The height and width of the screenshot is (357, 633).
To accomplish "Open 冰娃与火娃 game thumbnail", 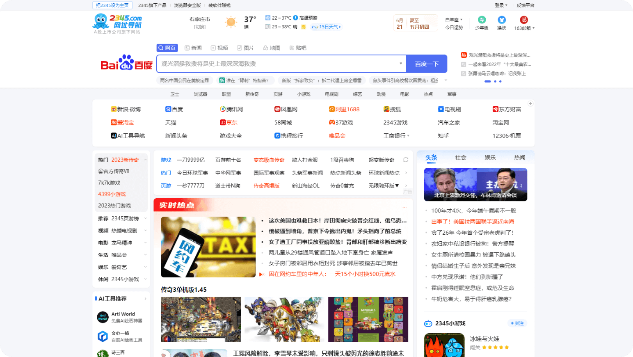I will pyautogui.click(x=444, y=345).
